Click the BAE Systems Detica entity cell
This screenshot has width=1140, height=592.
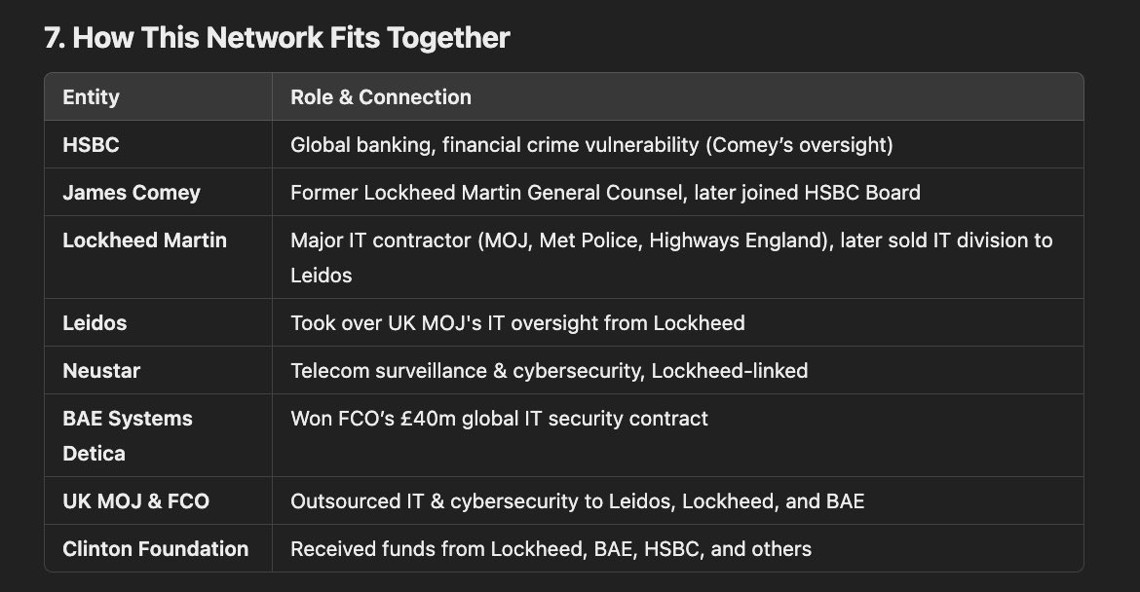coord(127,435)
